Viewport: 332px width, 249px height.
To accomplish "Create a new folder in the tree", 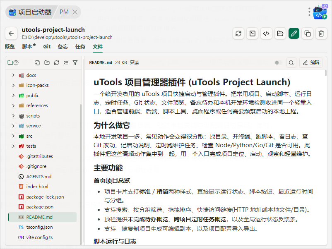I will [x=47, y=62].
